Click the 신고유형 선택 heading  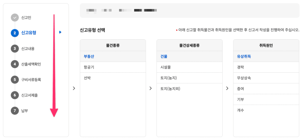click(x=93, y=30)
